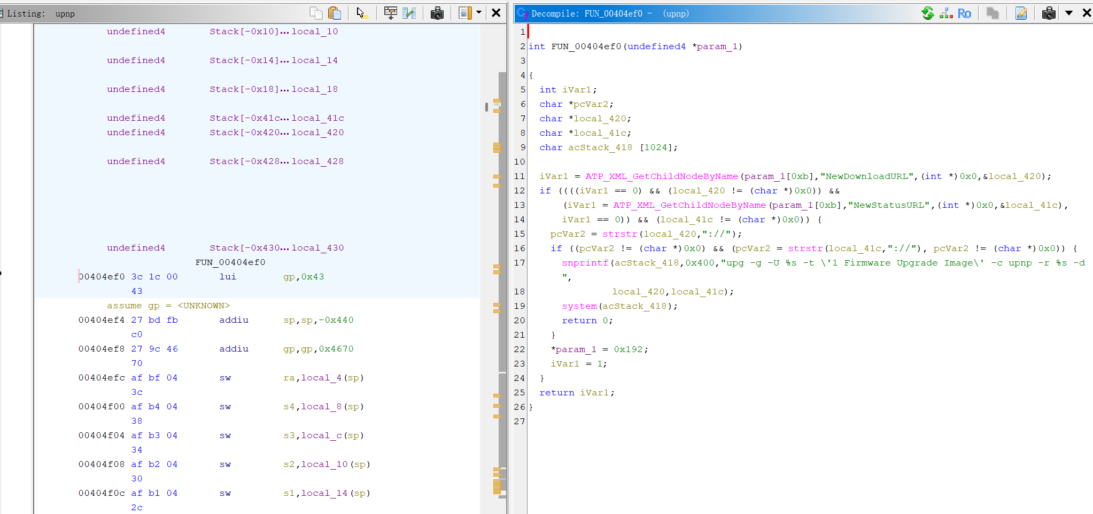
Task: Select address 00404efc
Action: point(102,377)
